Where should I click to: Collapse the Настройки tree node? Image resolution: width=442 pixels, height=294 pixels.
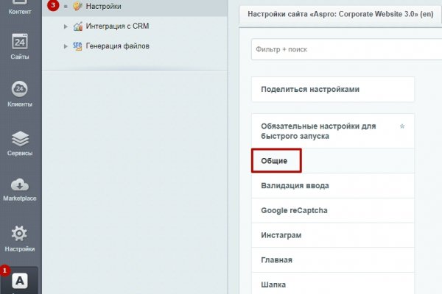click(66, 7)
